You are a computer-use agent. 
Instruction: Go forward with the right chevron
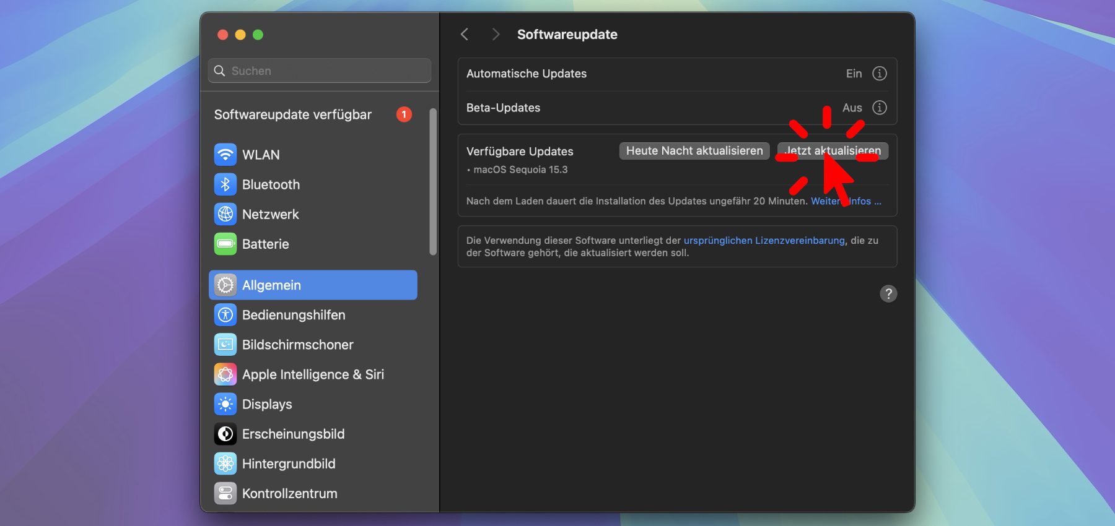click(495, 35)
